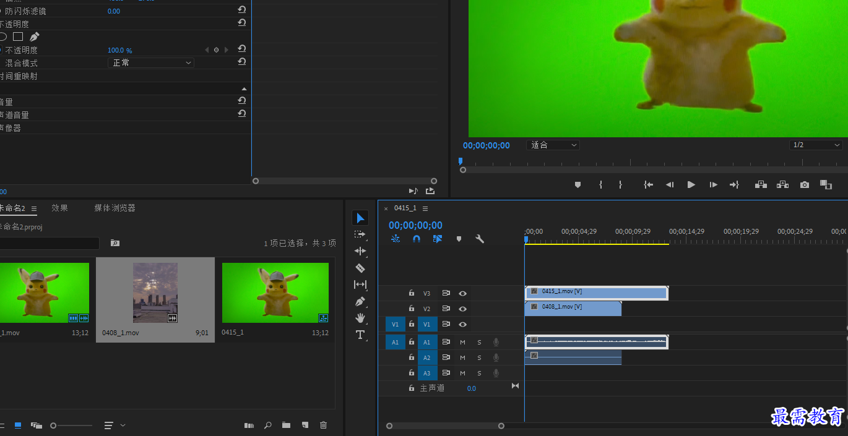Open the timeline wrench display settings
The height and width of the screenshot is (436, 848).
[480, 239]
